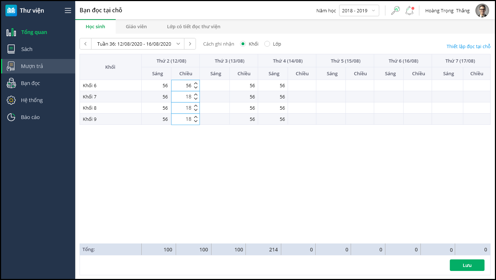
Task: Increase Khối 6 Thứ 2 Chiều value
Action: 196,84
